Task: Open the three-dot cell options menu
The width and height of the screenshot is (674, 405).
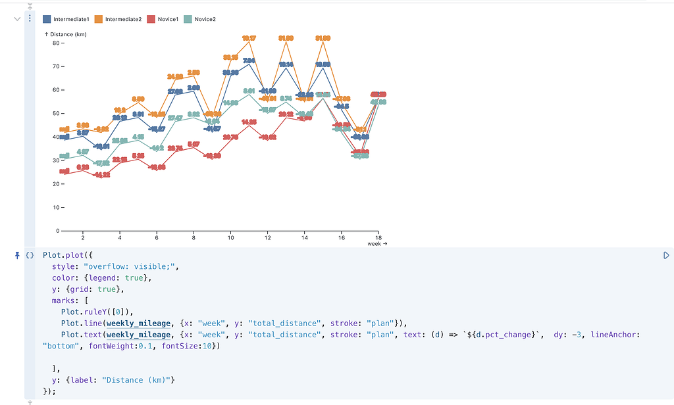Action: tap(30, 18)
